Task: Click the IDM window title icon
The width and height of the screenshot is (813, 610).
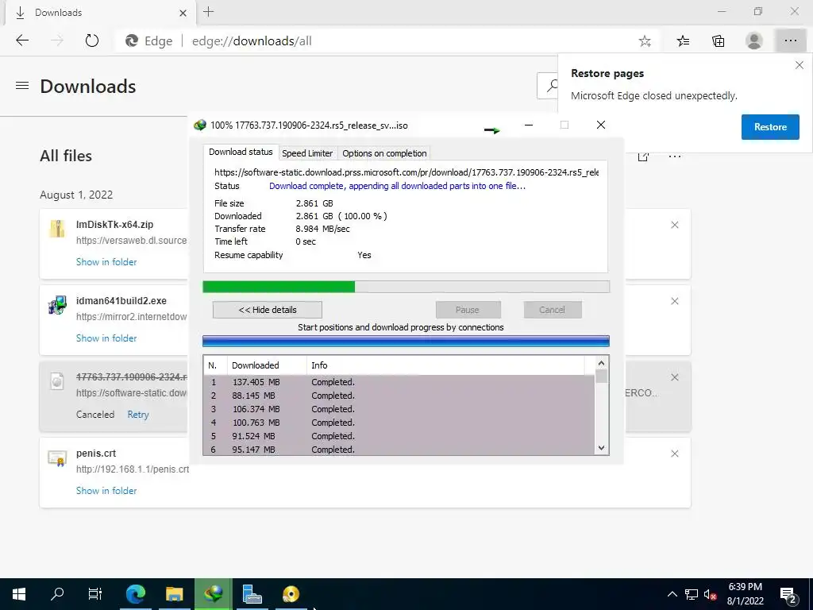Action: [x=199, y=125]
